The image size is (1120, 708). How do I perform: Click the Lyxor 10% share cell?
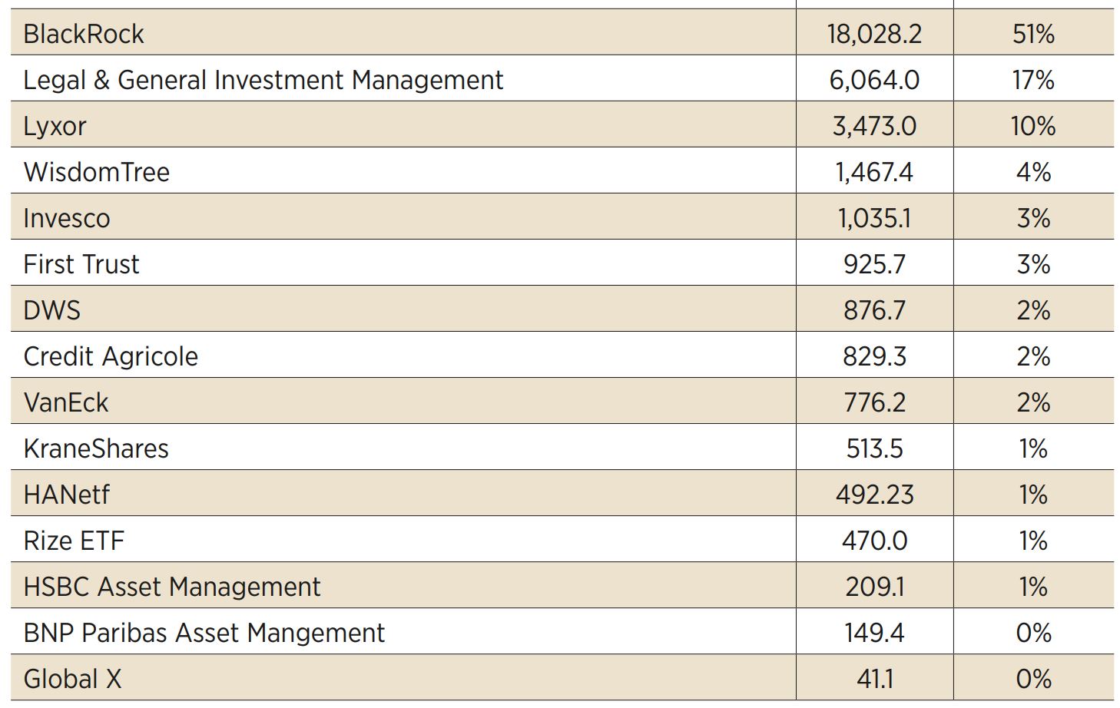click(1033, 126)
